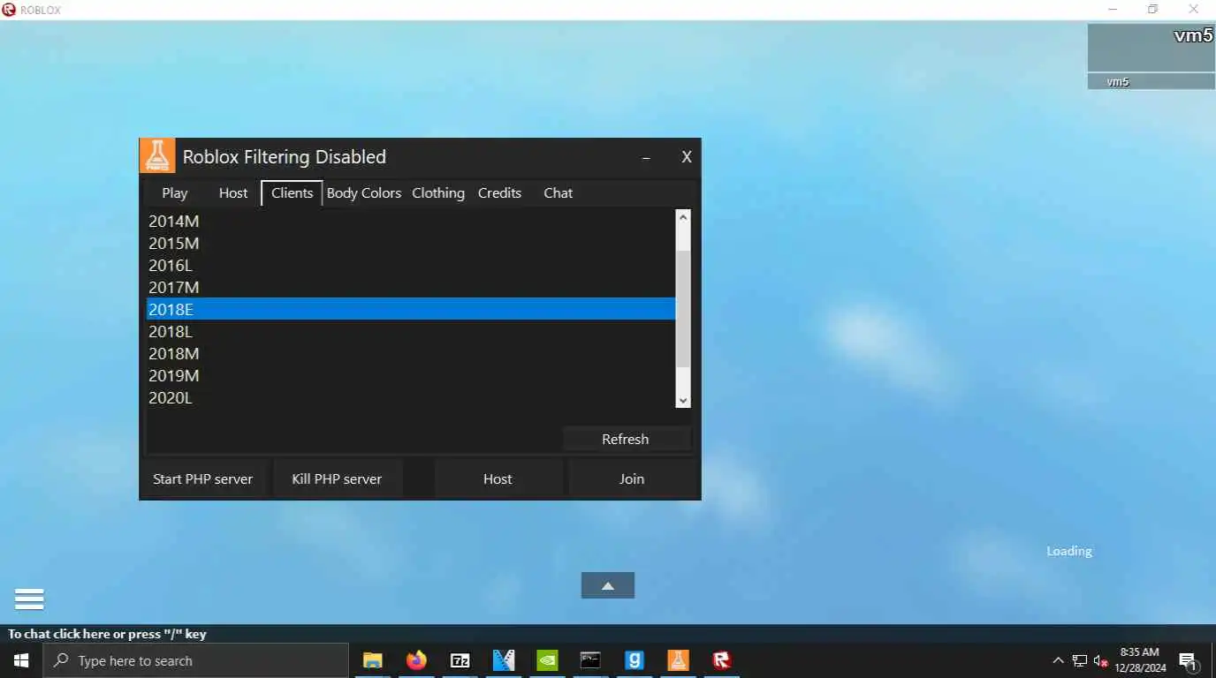Click the Host button at bottom
The width and height of the screenshot is (1216, 678).
point(498,478)
